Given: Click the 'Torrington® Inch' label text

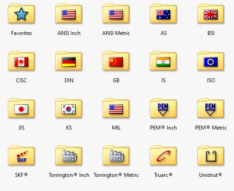Looking at the screenshot, I should [69, 175].
